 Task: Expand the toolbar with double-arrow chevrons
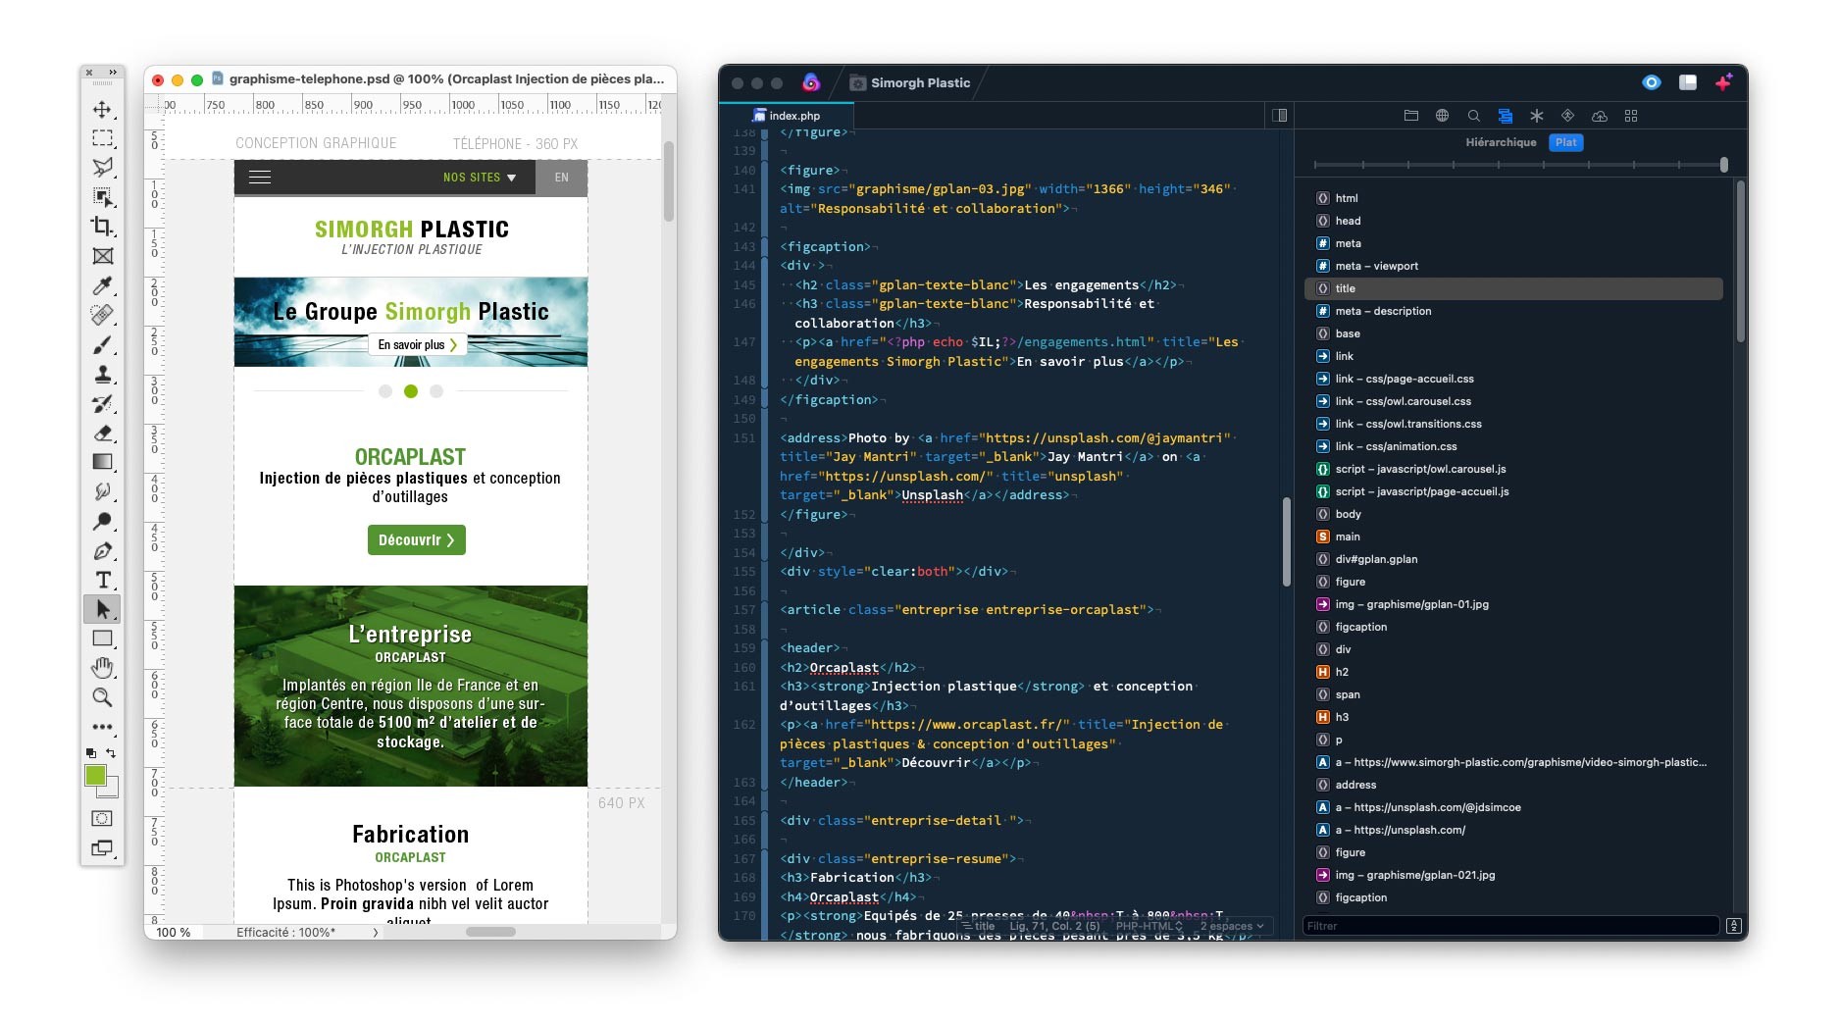tap(113, 73)
